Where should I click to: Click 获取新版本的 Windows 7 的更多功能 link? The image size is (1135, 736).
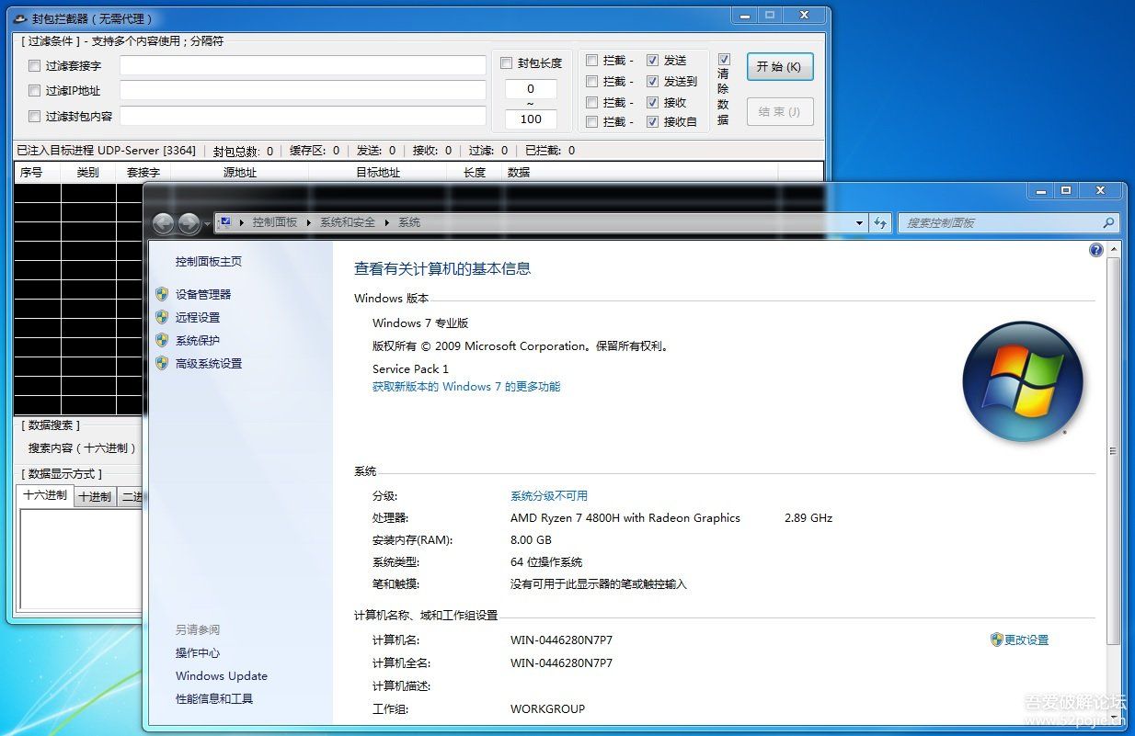pyautogui.click(x=466, y=387)
